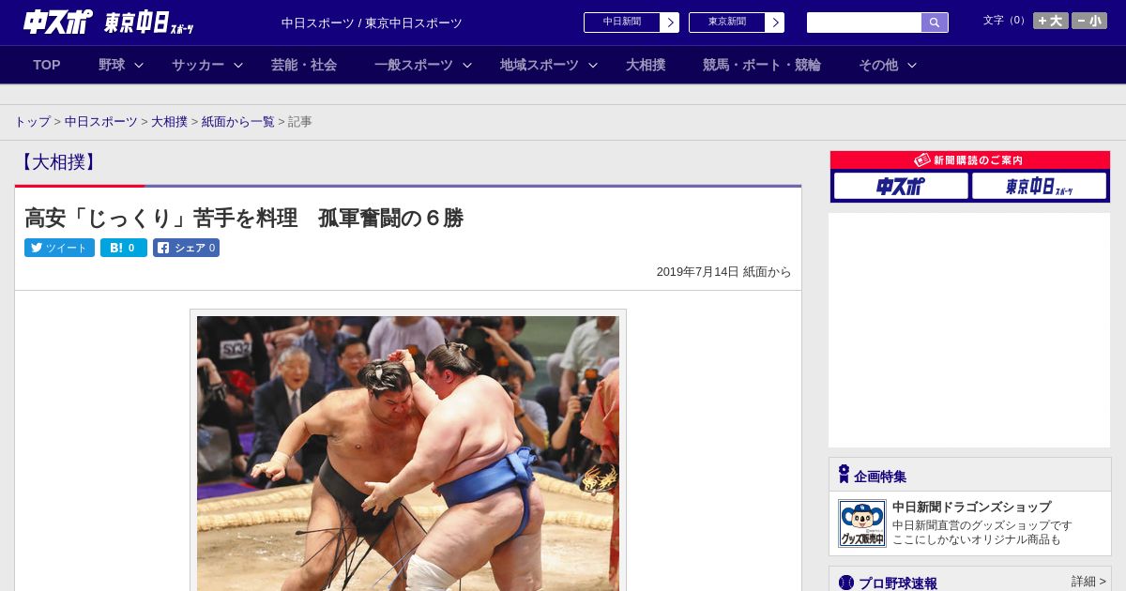1126x591 pixels.
Task: Go to 大相撲 in the breadcrumb
Action: point(170,122)
